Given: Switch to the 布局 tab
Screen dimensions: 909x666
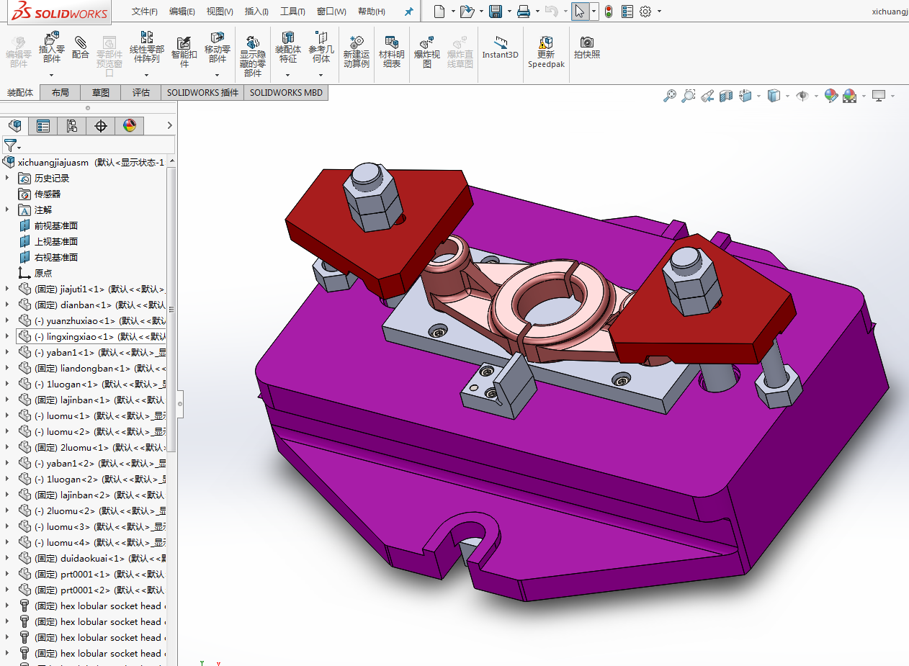Looking at the screenshot, I should tap(61, 92).
